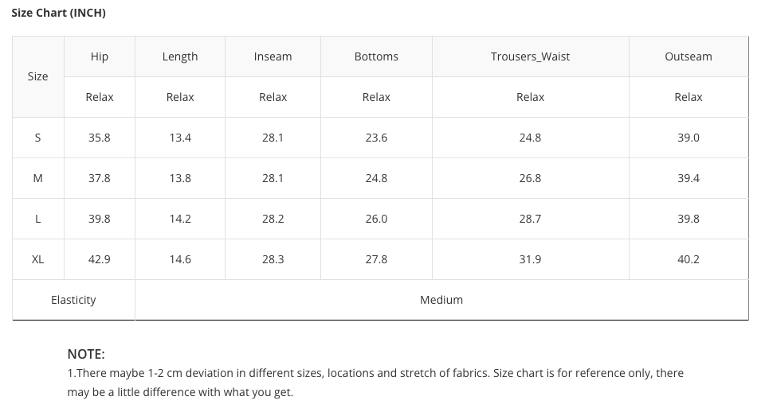Click the Inseam column header
The image size is (765, 408).
[273, 56]
